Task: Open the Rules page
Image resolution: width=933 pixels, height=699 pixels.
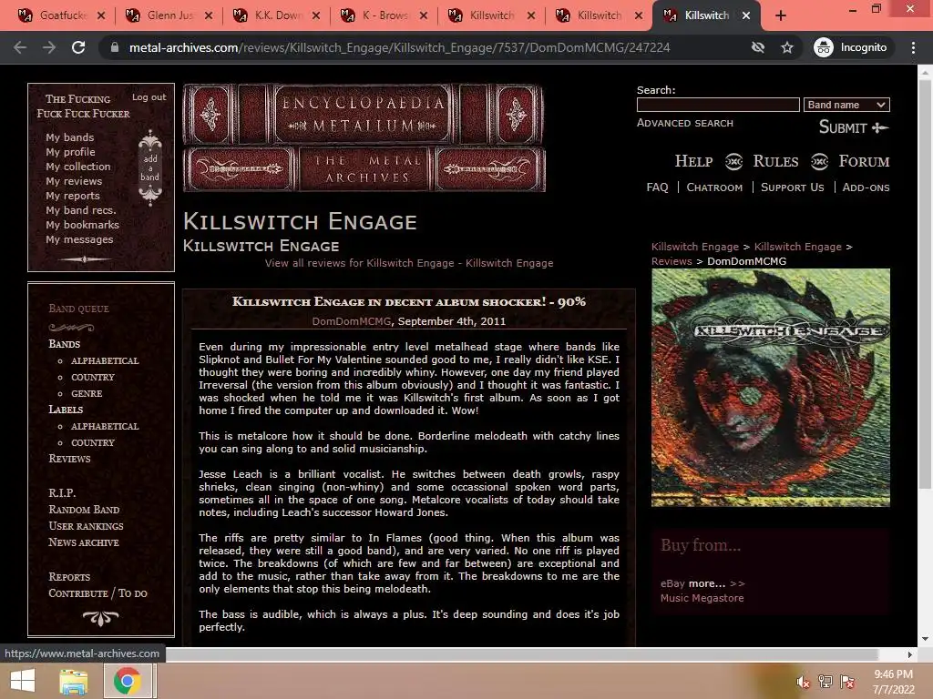Action: pos(775,161)
